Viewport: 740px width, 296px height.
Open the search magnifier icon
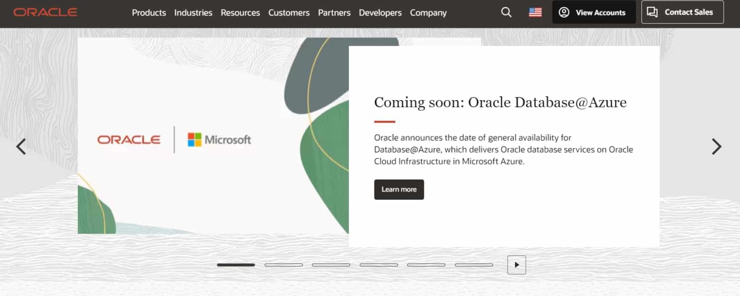506,13
